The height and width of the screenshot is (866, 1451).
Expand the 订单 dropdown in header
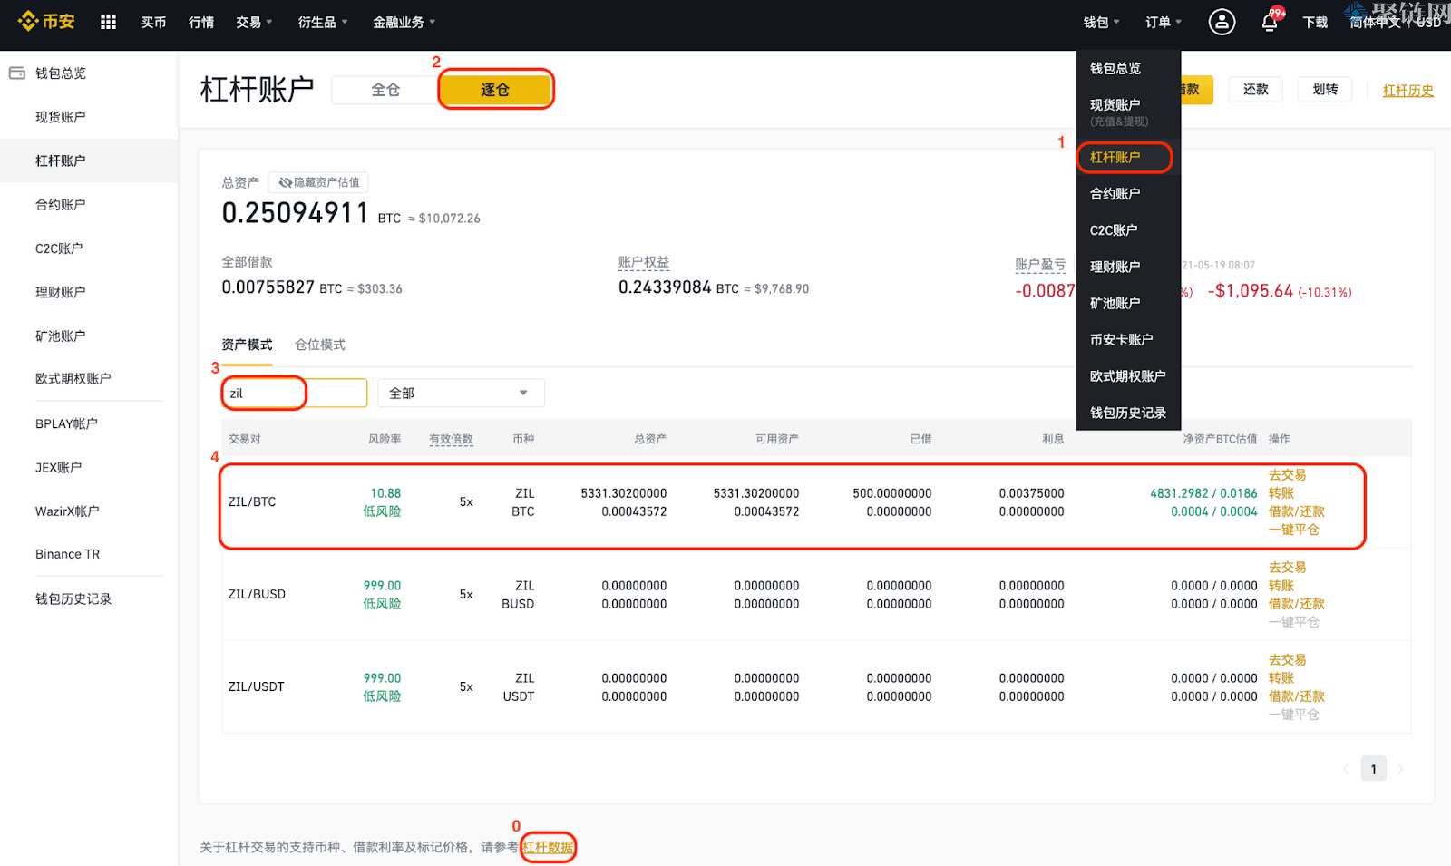pyautogui.click(x=1163, y=22)
